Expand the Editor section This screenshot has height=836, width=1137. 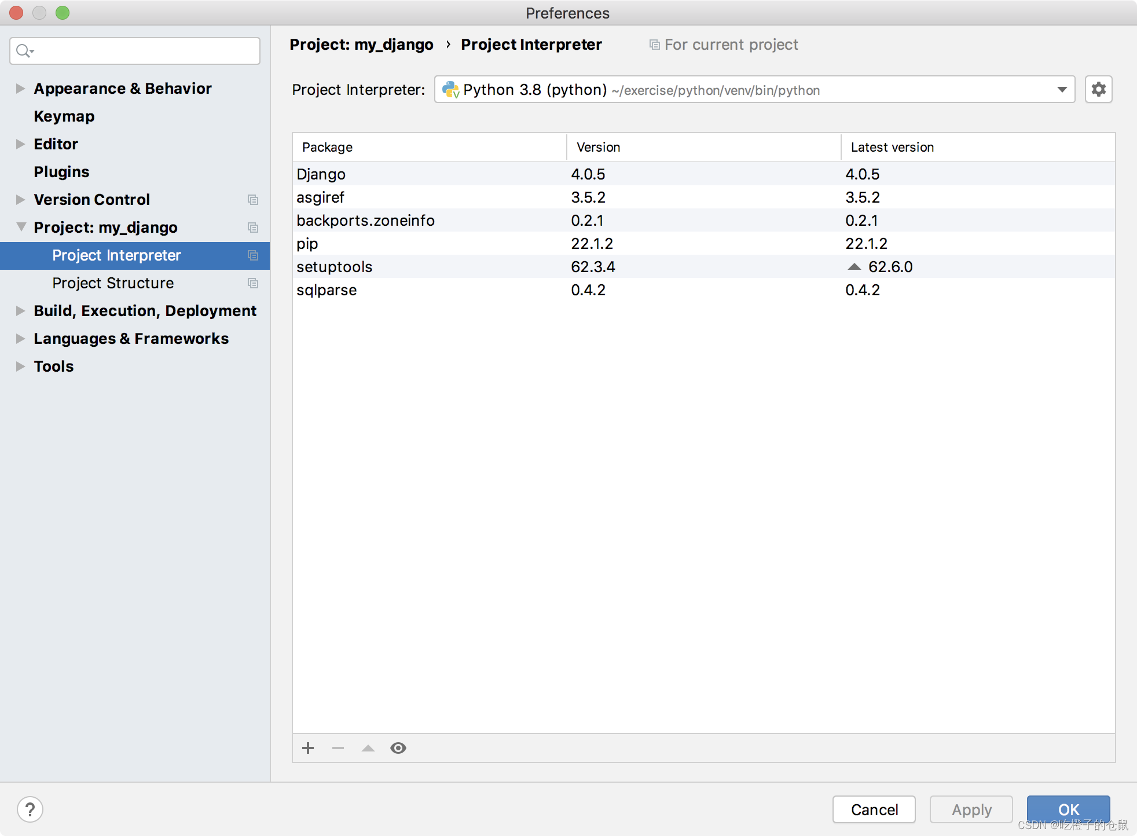pos(20,144)
